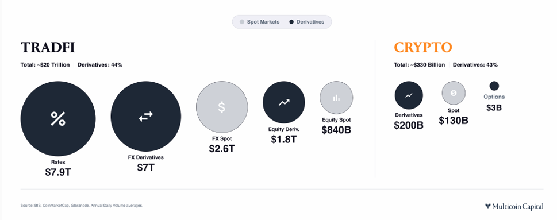Screen dimensions: 557x220
Task: Select the crypto Derivatives trend-line icon
Action: [x=409, y=95]
